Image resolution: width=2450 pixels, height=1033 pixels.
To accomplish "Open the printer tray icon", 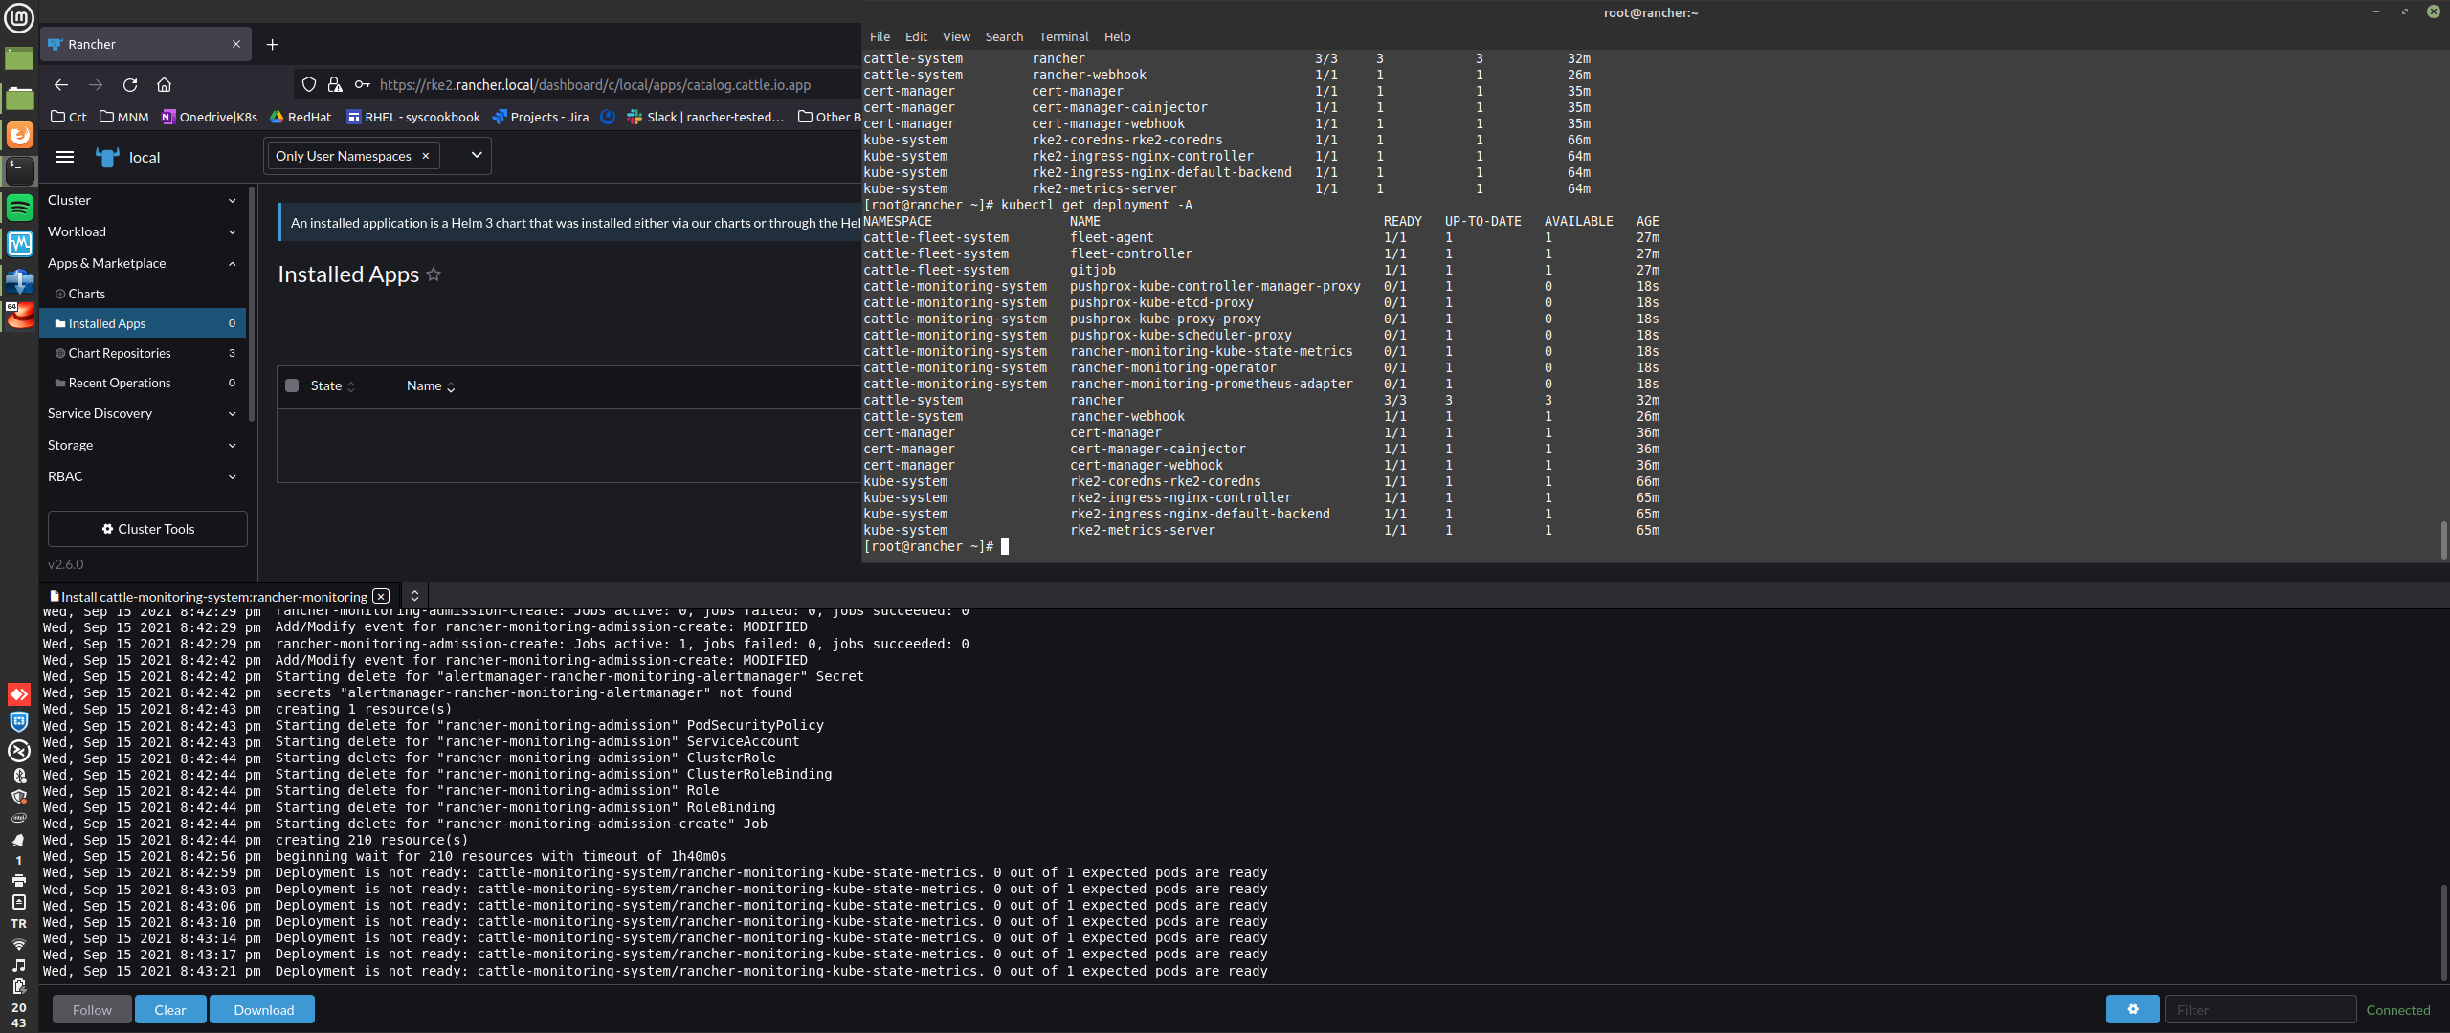I will 19,880.
